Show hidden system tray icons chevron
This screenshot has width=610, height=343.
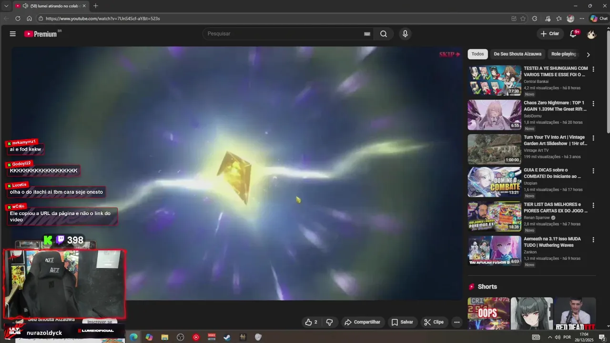[x=549, y=337]
